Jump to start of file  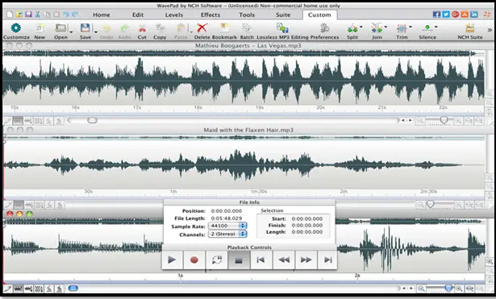click(x=261, y=260)
